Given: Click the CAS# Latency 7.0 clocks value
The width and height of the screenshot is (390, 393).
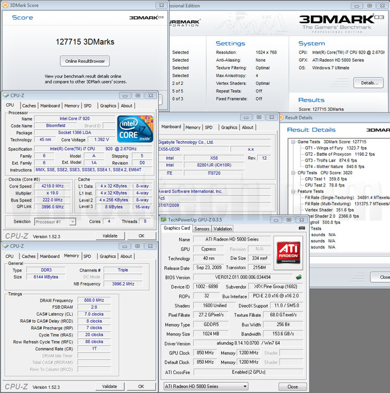Looking at the screenshot, I should point(94,314).
